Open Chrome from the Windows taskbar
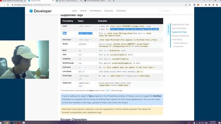221x124 pixels. [x=7, y=123]
